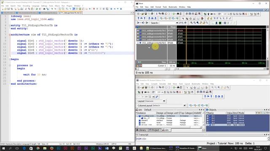Select Slv5 signal row in Wave pane
The height and width of the screenshot is (151, 270).
point(157,43)
